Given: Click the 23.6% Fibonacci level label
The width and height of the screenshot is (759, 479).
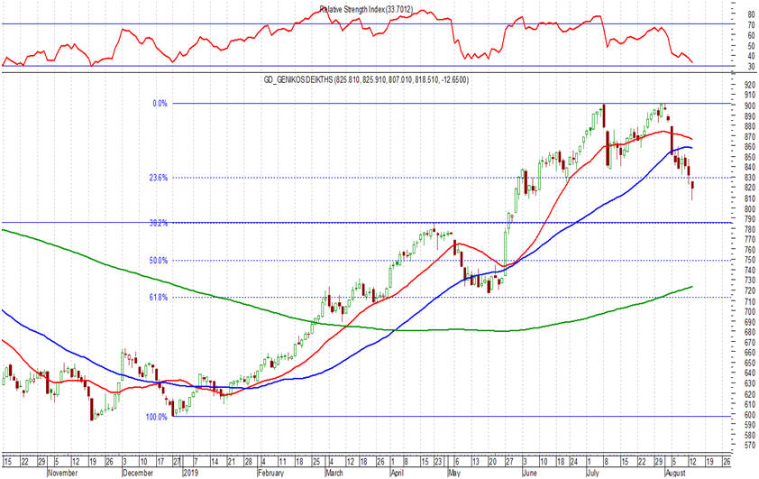Looking at the screenshot, I should tap(159, 178).
